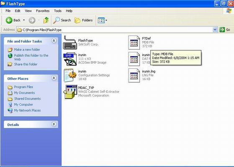This screenshot has width=234, height=167.
Task: Click the File and Folder Tasks header
Action: (x=24, y=41)
